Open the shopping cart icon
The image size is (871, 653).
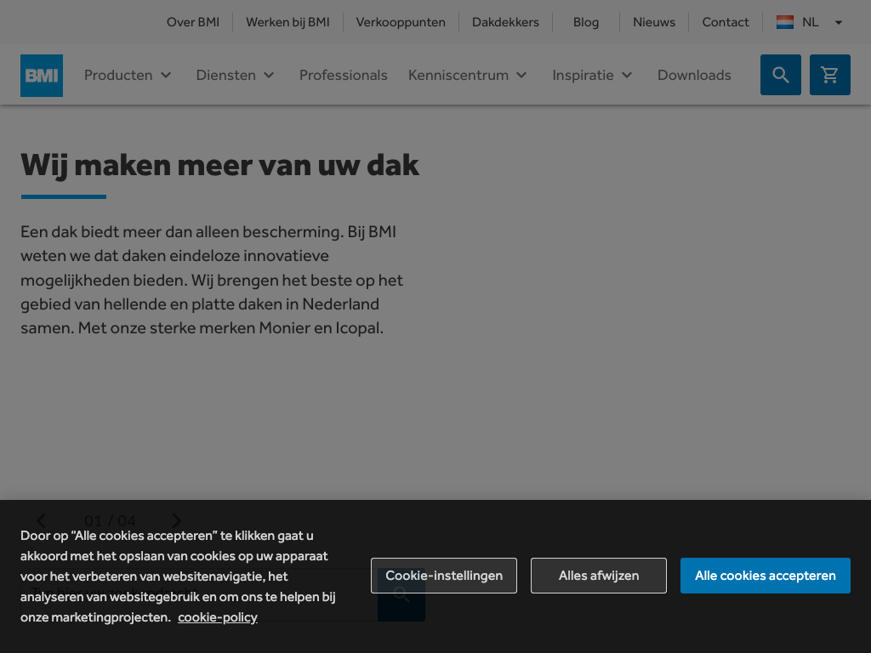(x=829, y=75)
